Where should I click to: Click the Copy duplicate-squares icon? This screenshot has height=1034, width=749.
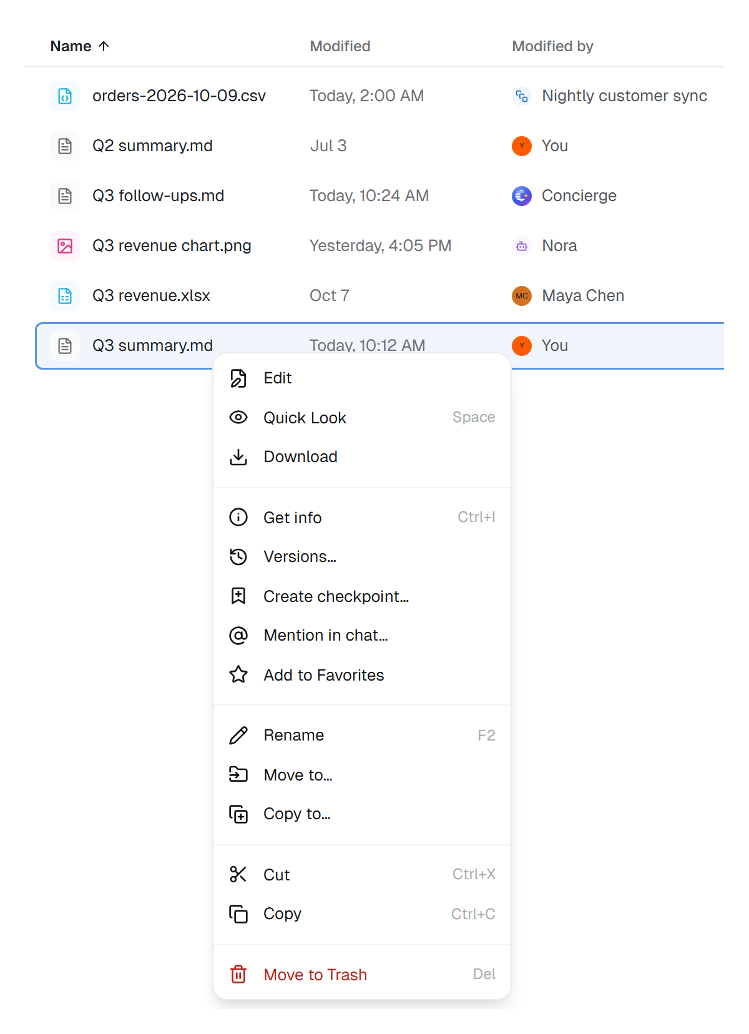click(238, 914)
